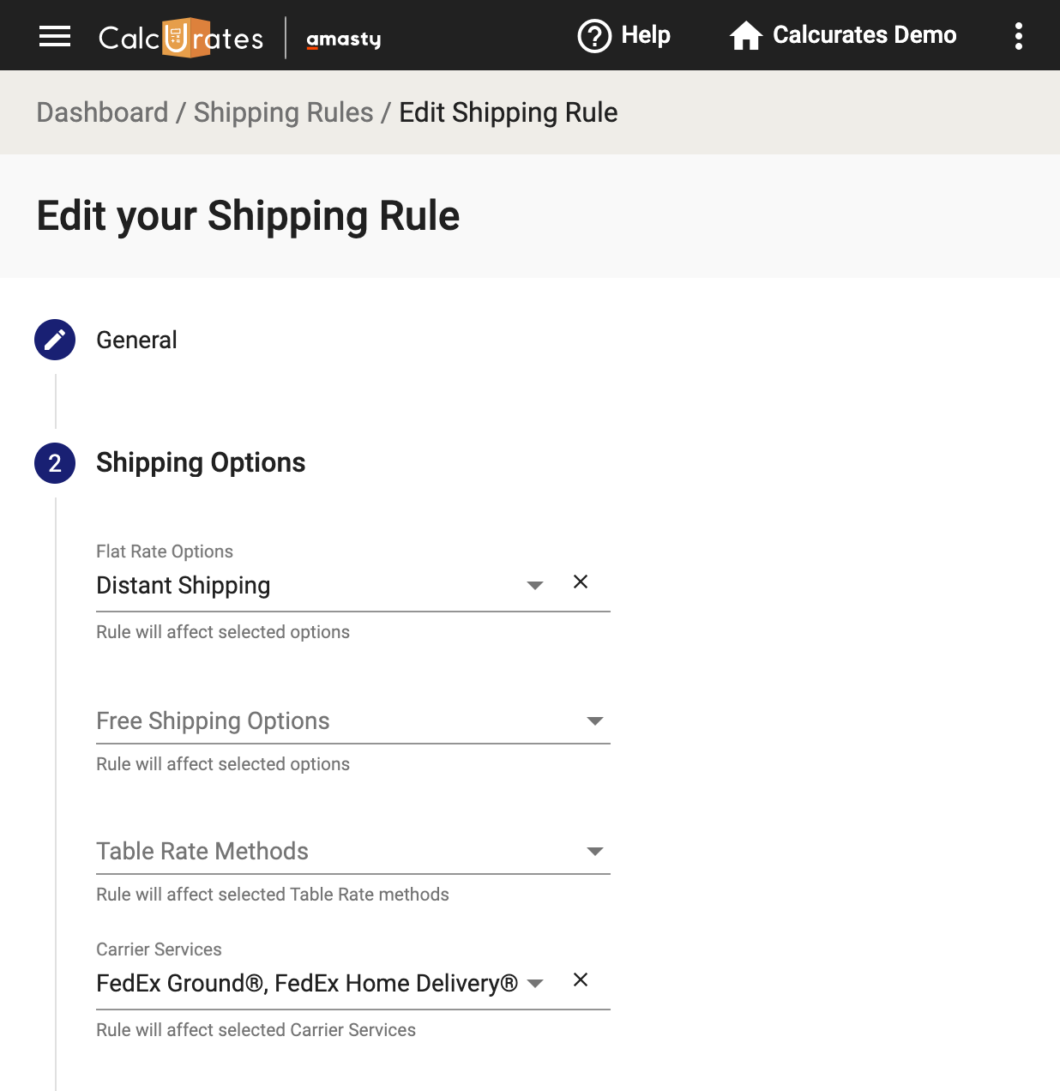The height and width of the screenshot is (1091, 1060).
Task: Select the Shipping Options step heading
Action: click(201, 463)
